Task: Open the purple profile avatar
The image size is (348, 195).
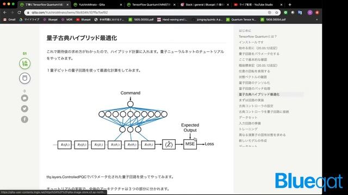Action: click(x=310, y=12)
